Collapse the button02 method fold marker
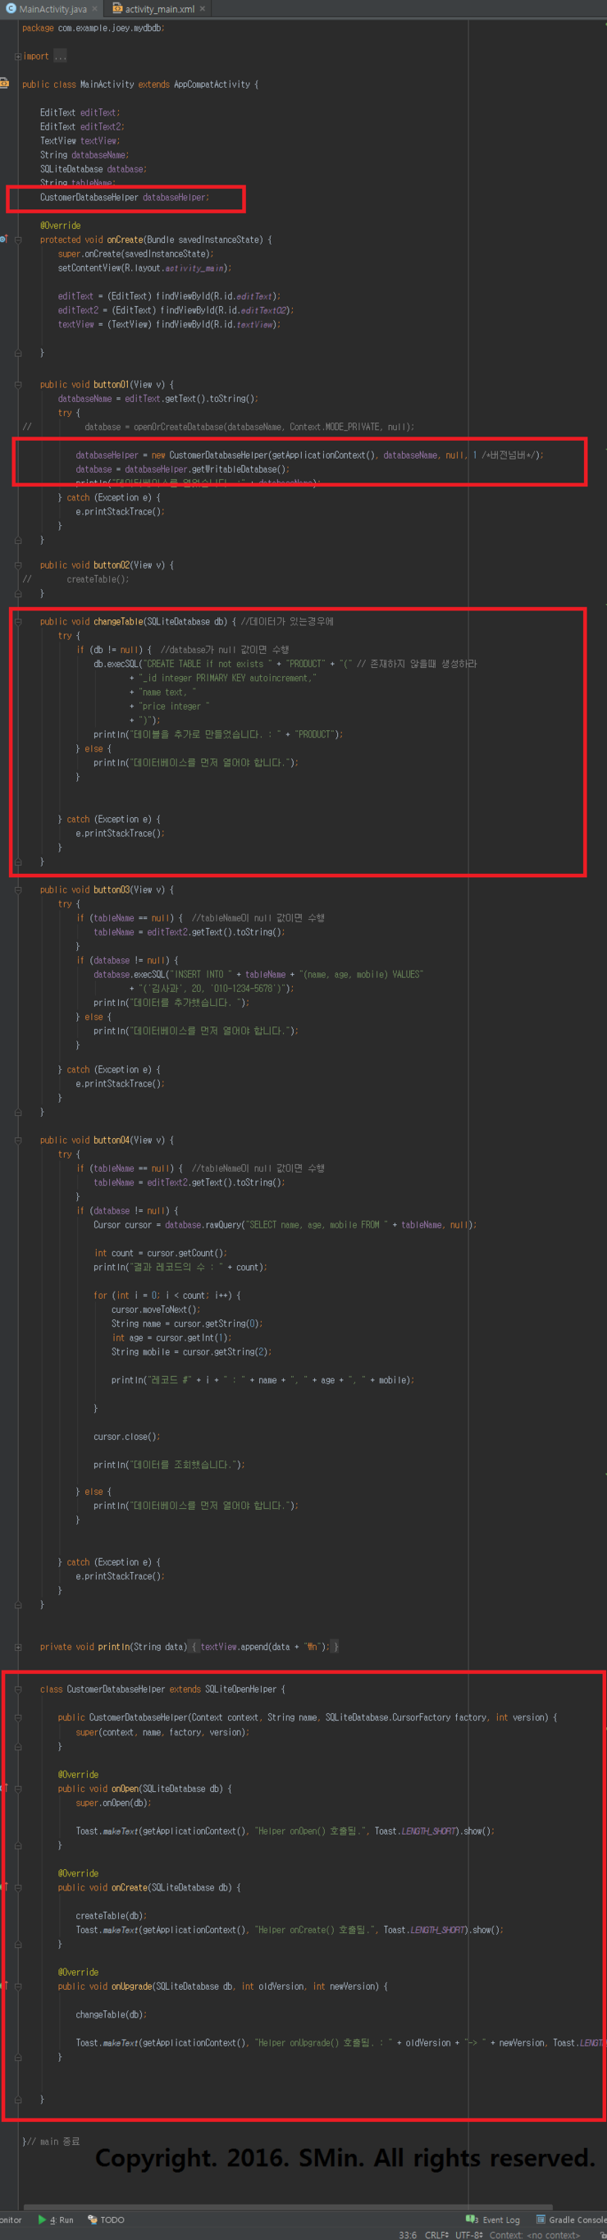 tap(17, 565)
